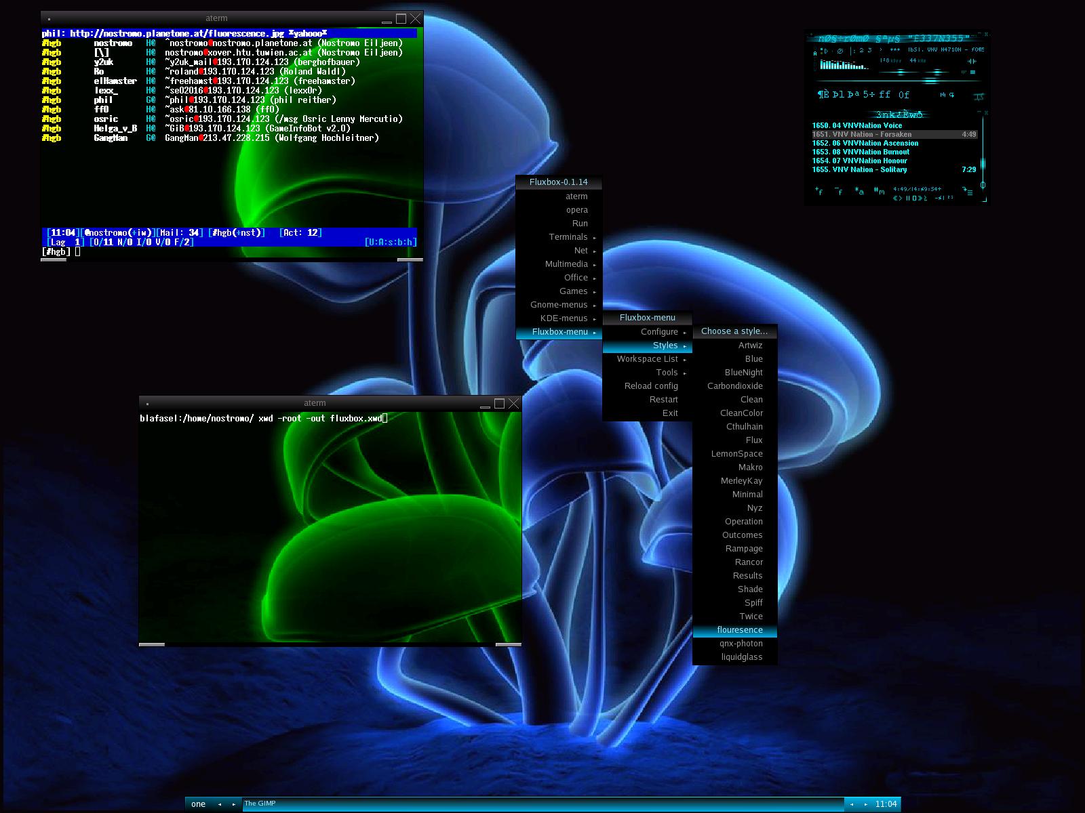Viewport: 1085px width, 813px height.
Task: Switch to previous workspace in toolbar
Action: [x=220, y=804]
